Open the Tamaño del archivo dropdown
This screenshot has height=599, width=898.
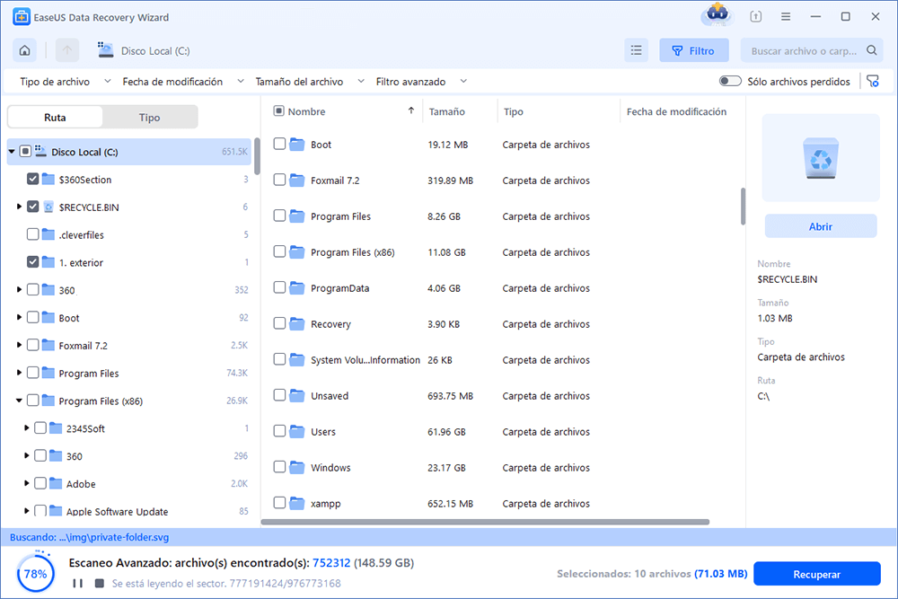pos(310,82)
